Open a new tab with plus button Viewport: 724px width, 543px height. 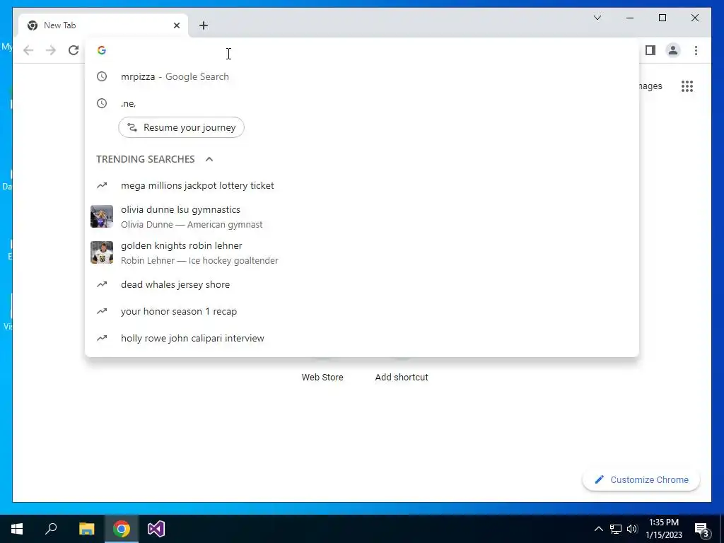pyautogui.click(x=204, y=25)
